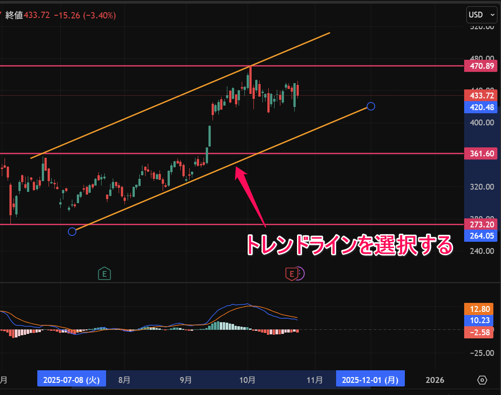Click the blue 420.48 trendline price label
This screenshot has height=395, width=501.
click(481, 107)
